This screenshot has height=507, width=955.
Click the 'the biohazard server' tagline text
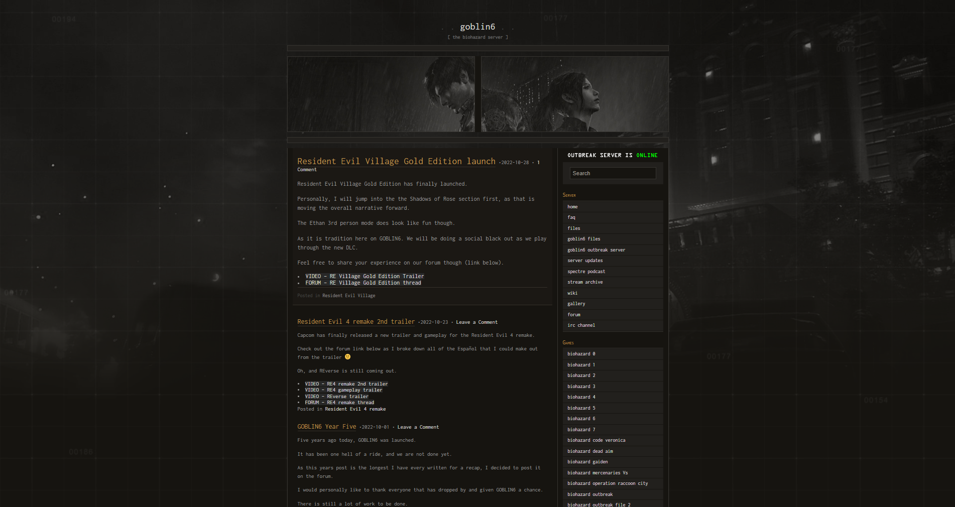click(477, 37)
